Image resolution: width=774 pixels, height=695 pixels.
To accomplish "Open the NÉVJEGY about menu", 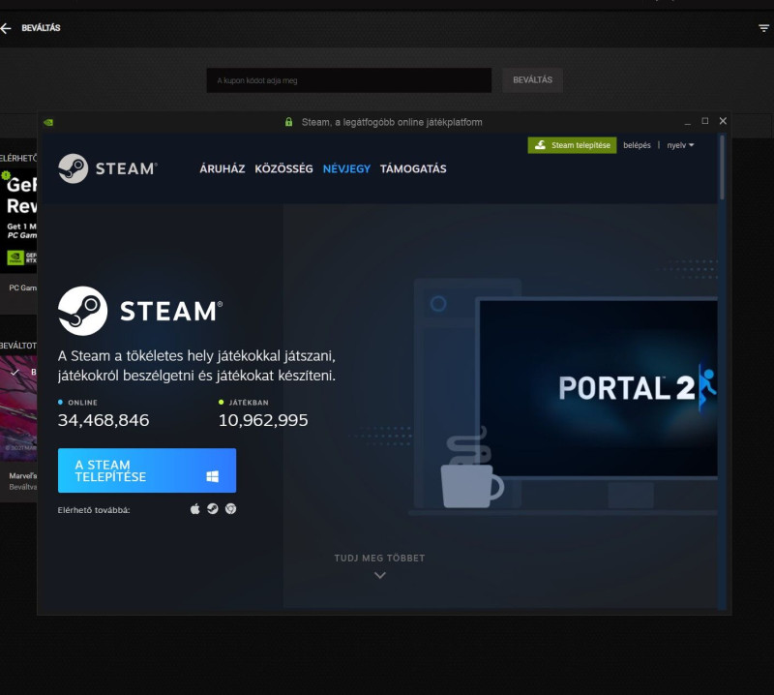I will coord(346,169).
